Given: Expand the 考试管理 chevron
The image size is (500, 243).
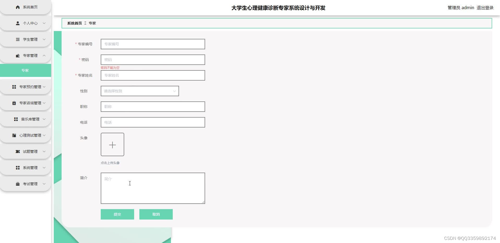Looking at the screenshot, I should (x=44, y=184).
